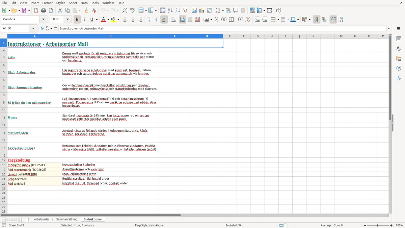
Task: Select row 17 header
Action: [4, 160]
